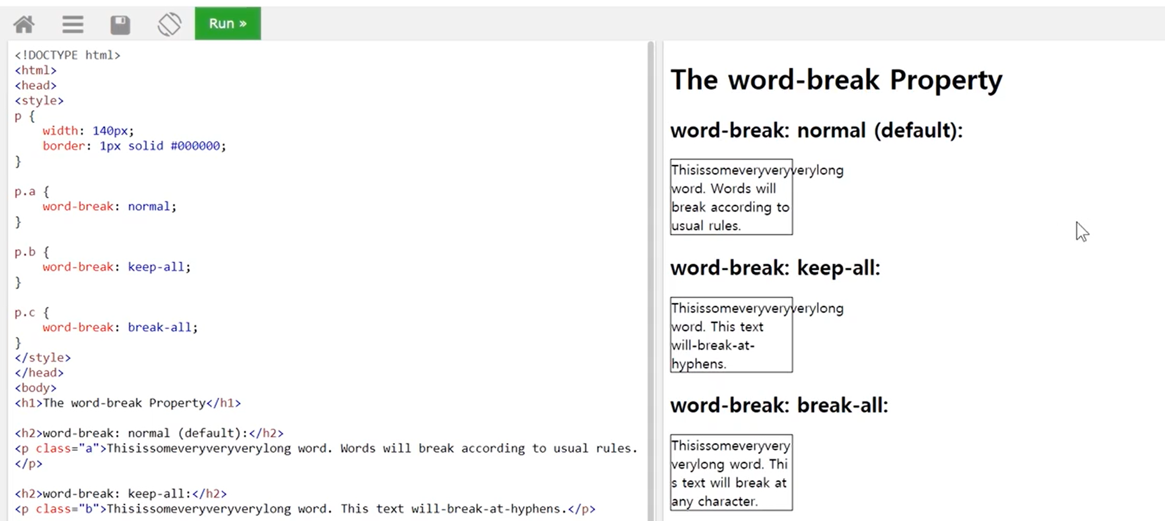Viewport: 1165px width, 521px height.
Task: Click the bordered paragraph under the keep-all heading
Action: click(731, 335)
